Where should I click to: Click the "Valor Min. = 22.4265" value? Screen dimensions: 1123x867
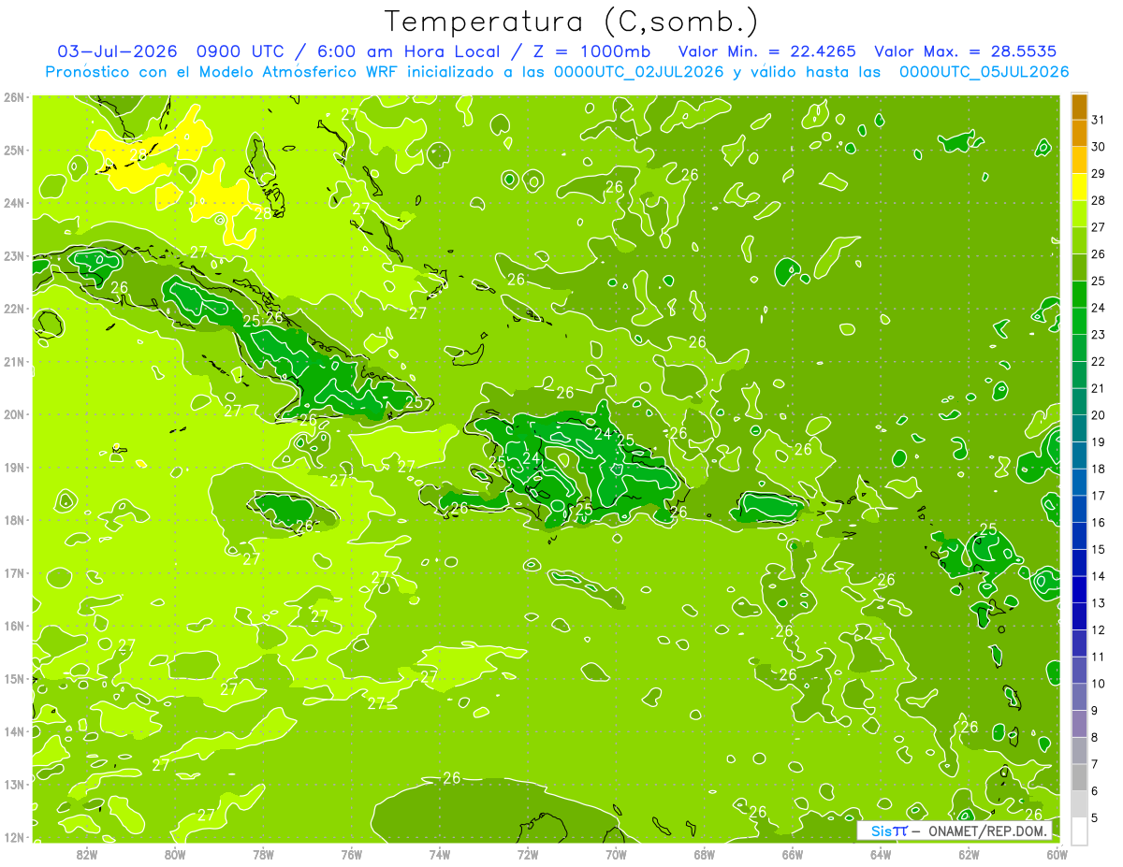[x=766, y=51]
